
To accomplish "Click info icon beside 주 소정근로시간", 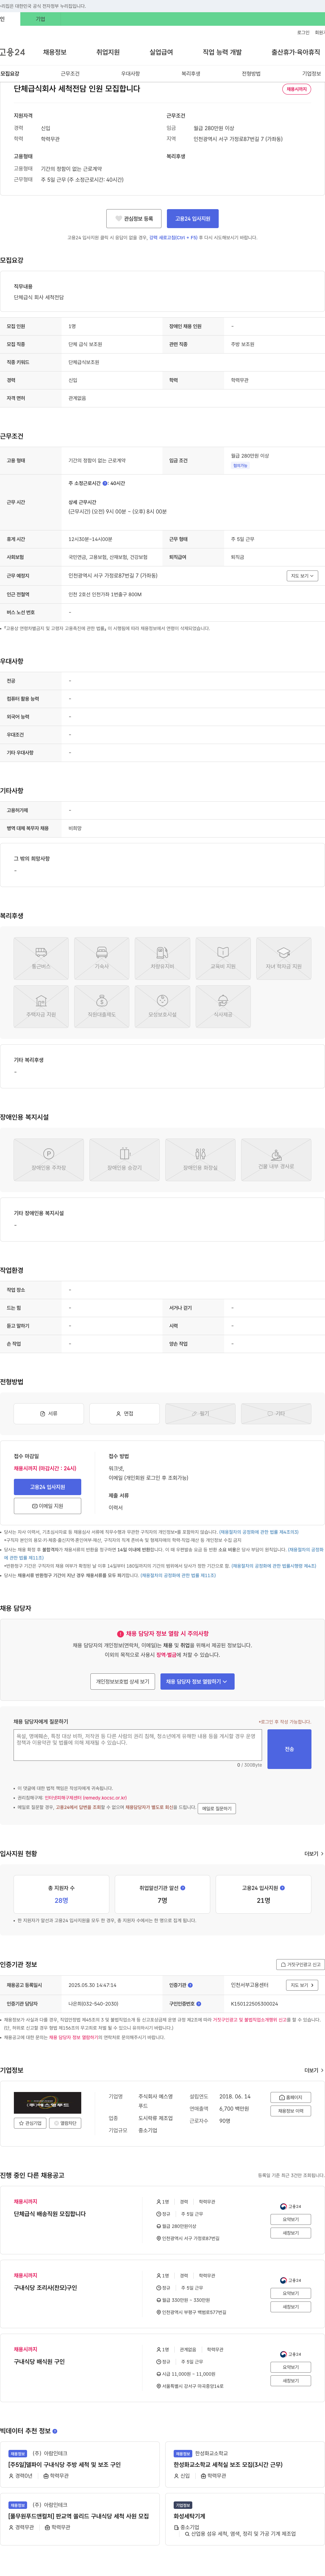I will coord(105,483).
